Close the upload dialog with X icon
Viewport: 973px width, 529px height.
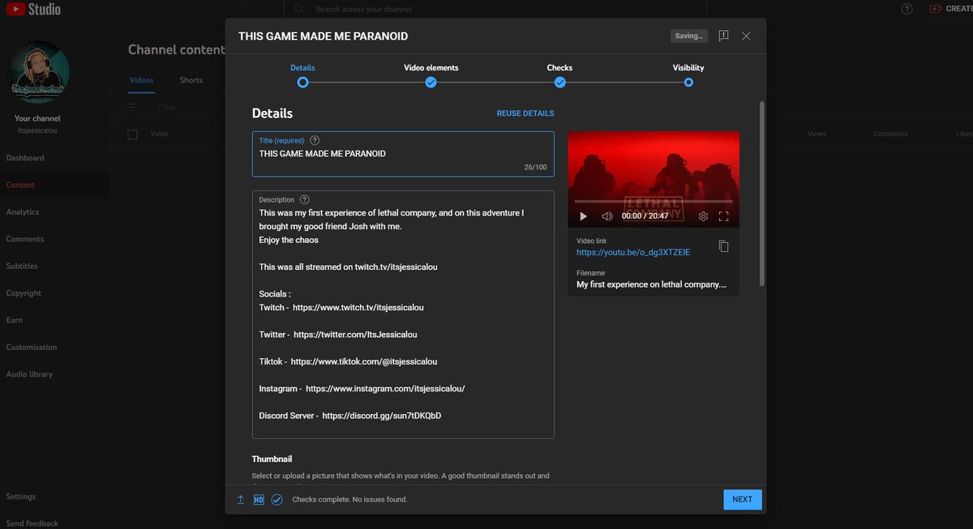pyautogui.click(x=746, y=36)
